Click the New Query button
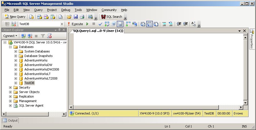The width and height of the screenshot is (256, 130). point(15,17)
